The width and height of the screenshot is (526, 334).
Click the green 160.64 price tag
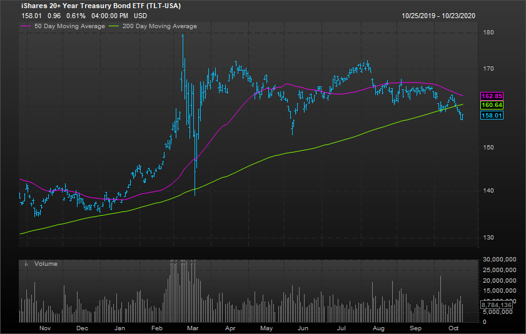click(492, 105)
